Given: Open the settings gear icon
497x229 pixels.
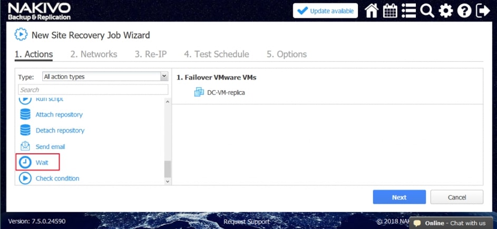Looking at the screenshot, I should coord(446,11).
